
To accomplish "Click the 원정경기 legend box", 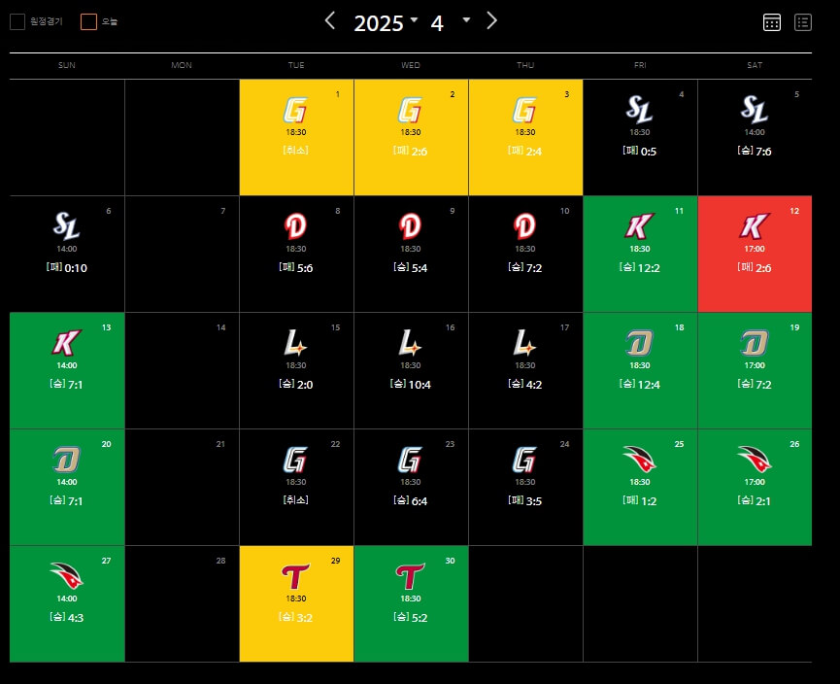I will (17, 22).
